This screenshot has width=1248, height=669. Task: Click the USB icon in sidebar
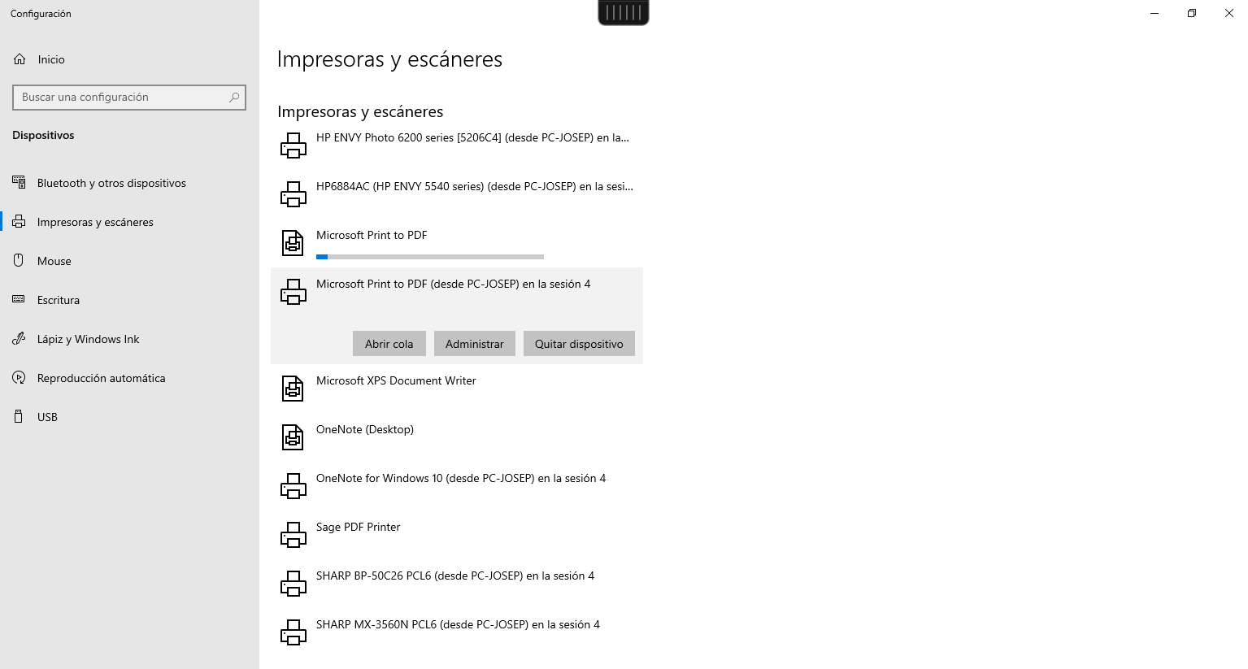19,417
